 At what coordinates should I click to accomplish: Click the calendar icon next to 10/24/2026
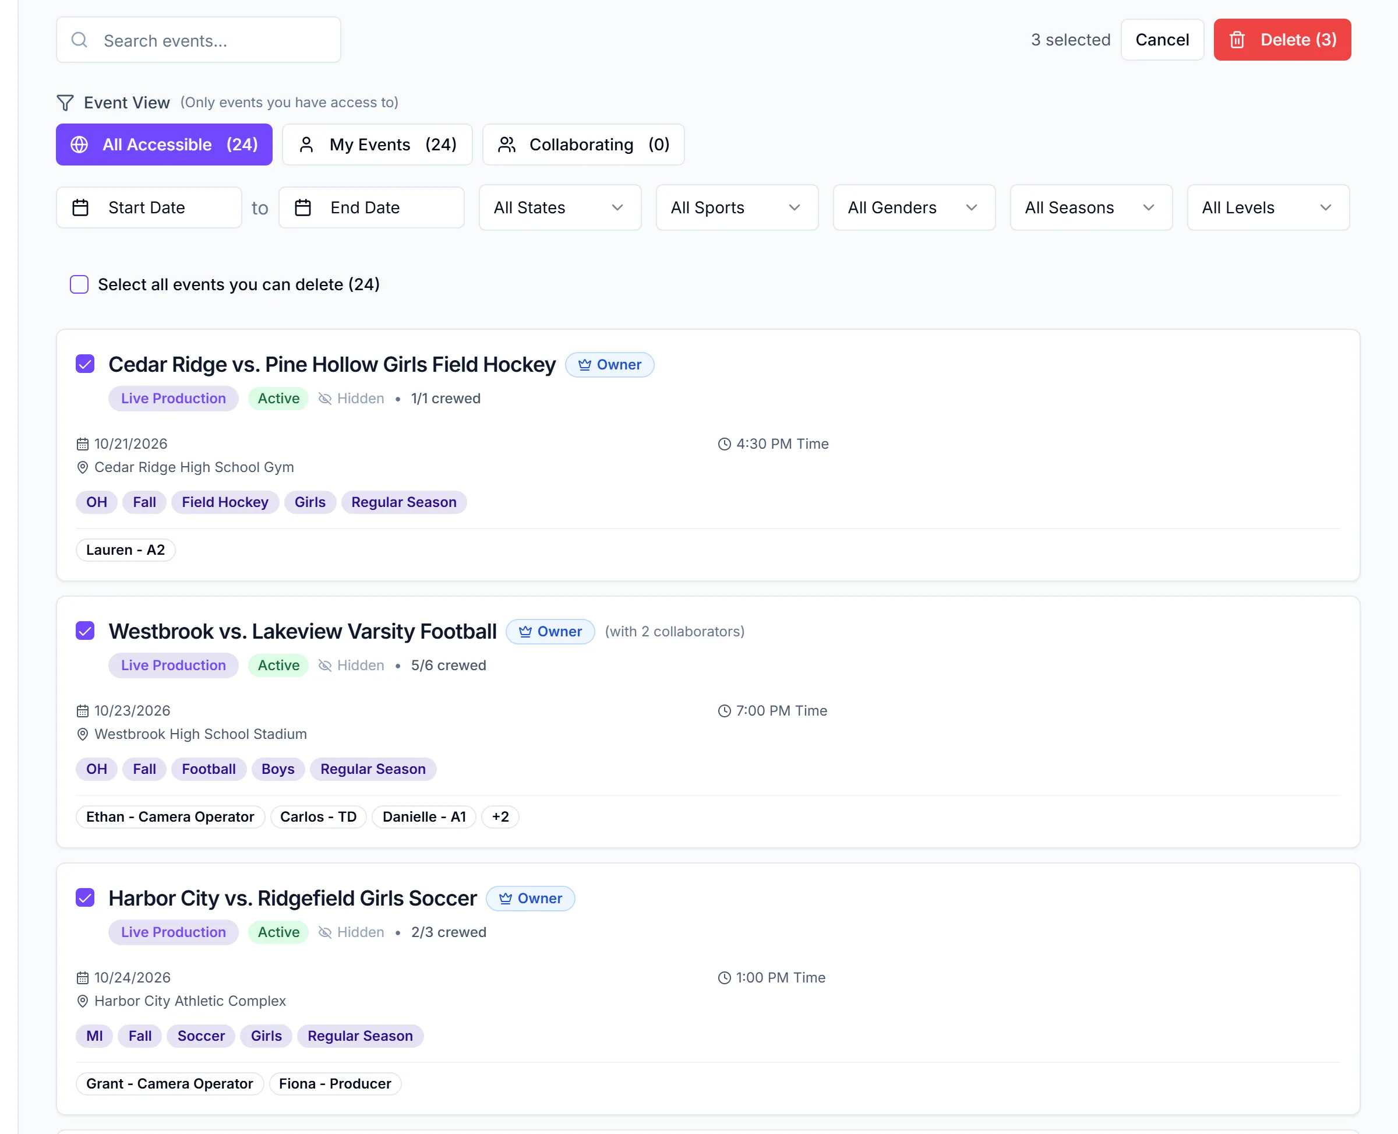coord(82,978)
